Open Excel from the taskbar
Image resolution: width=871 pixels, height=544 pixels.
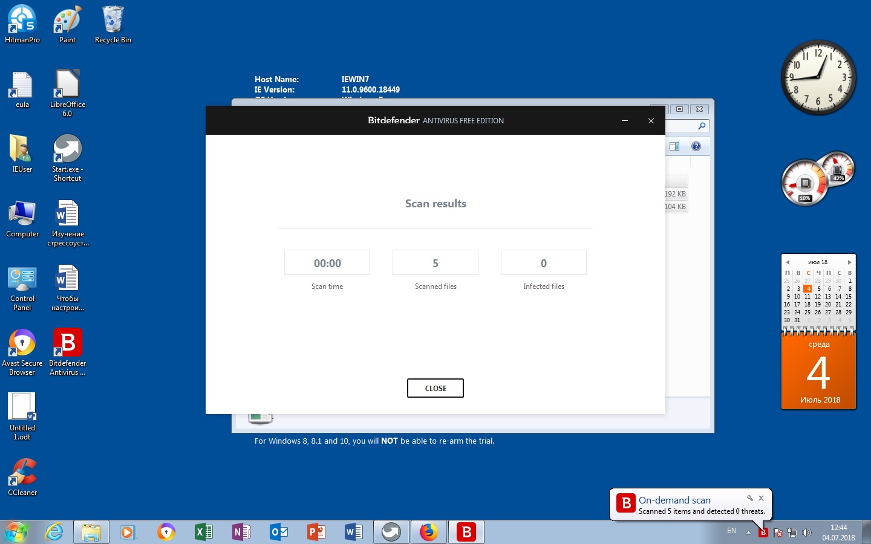pos(204,532)
